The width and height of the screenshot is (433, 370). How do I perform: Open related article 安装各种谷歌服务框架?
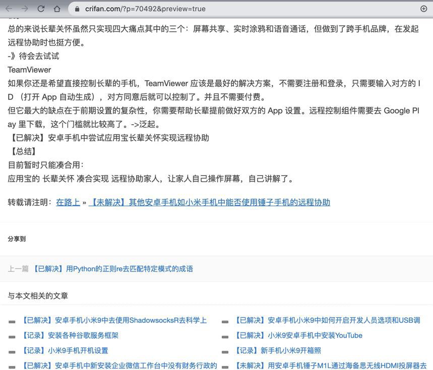coord(70,336)
